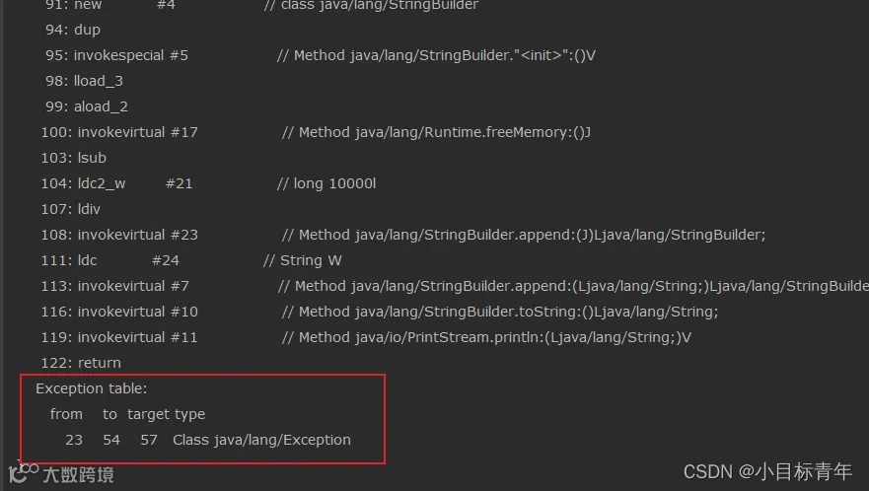
Task: Click the StringBuilder.toString method comment
Action: point(500,312)
